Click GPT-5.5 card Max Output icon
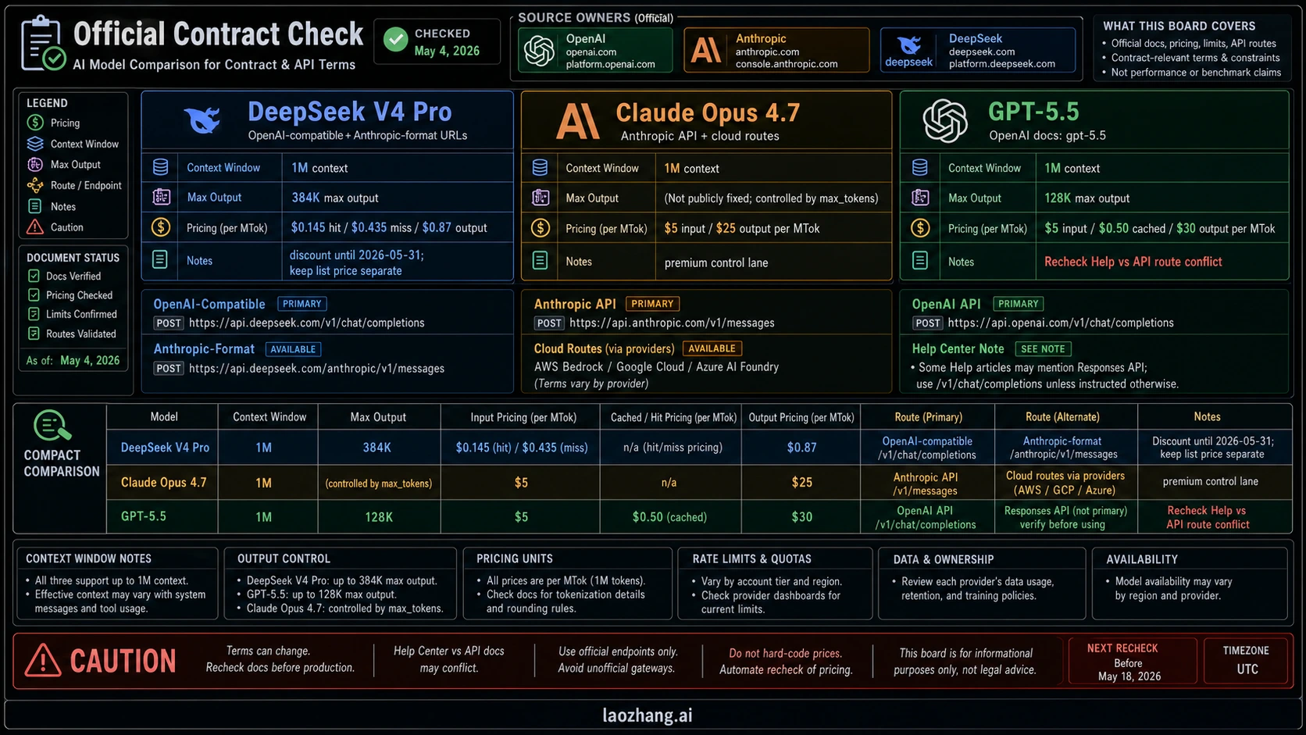 (920, 198)
